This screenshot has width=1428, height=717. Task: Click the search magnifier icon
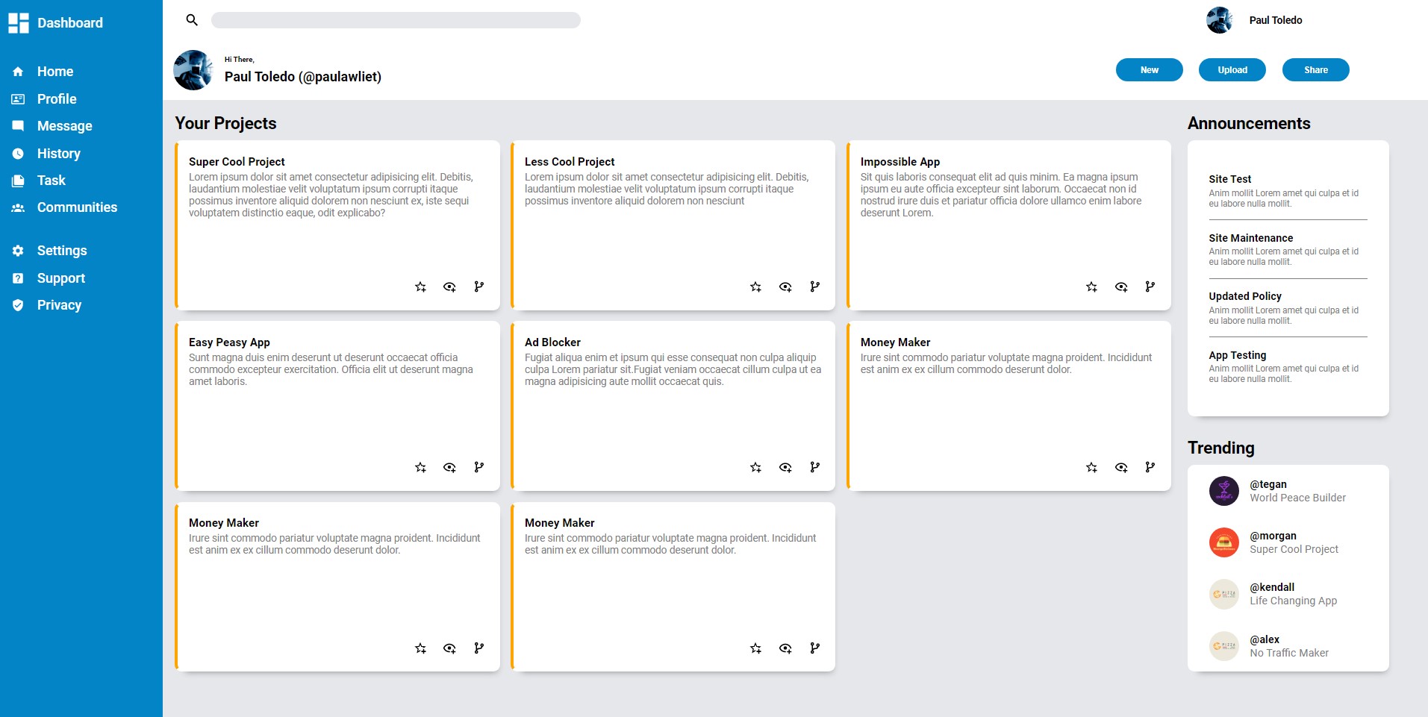[191, 20]
